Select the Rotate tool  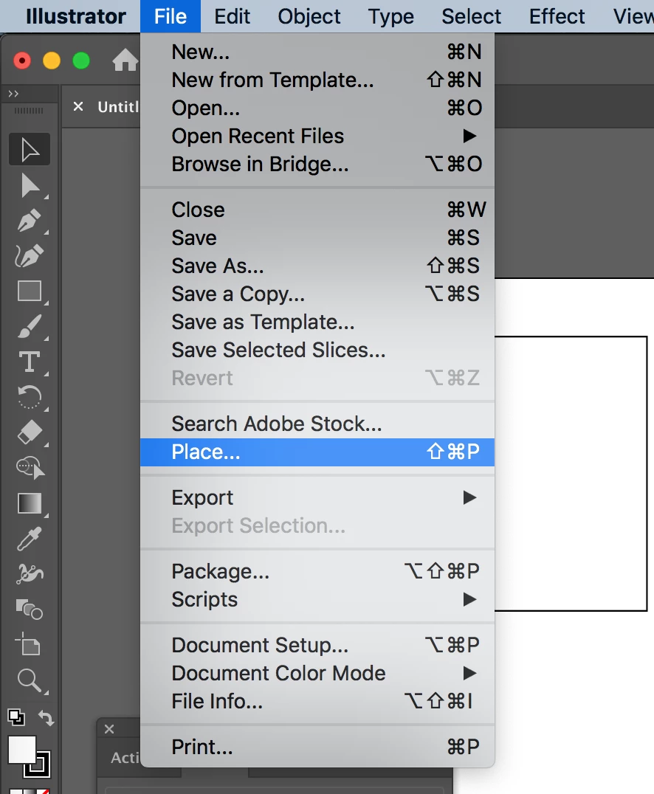tap(30, 398)
